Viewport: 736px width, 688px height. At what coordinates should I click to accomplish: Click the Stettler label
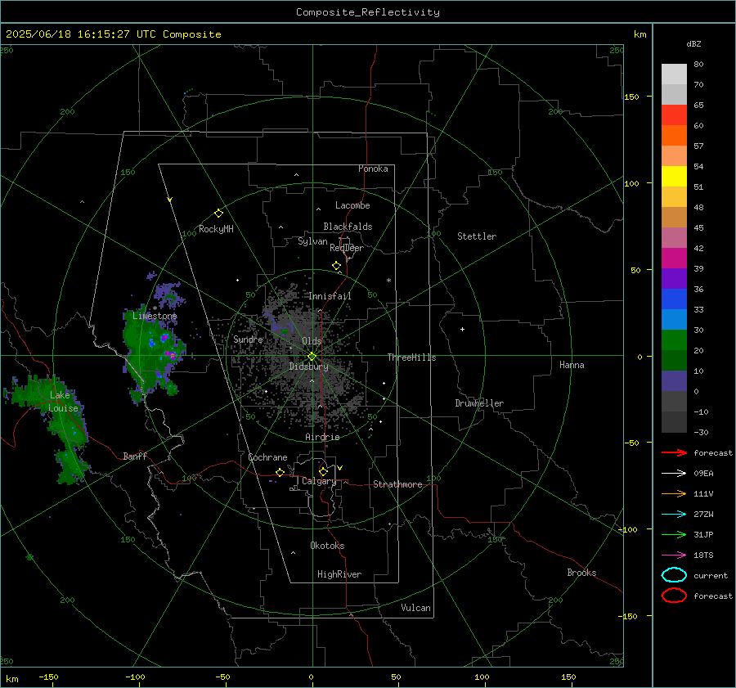[x=477, y=236]
